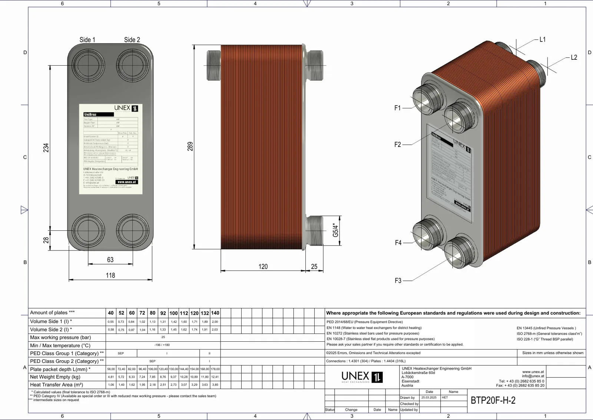The image size is (593, 420).
Task: Select the 120 depth dimension on side view
Action: click(263, 266)
